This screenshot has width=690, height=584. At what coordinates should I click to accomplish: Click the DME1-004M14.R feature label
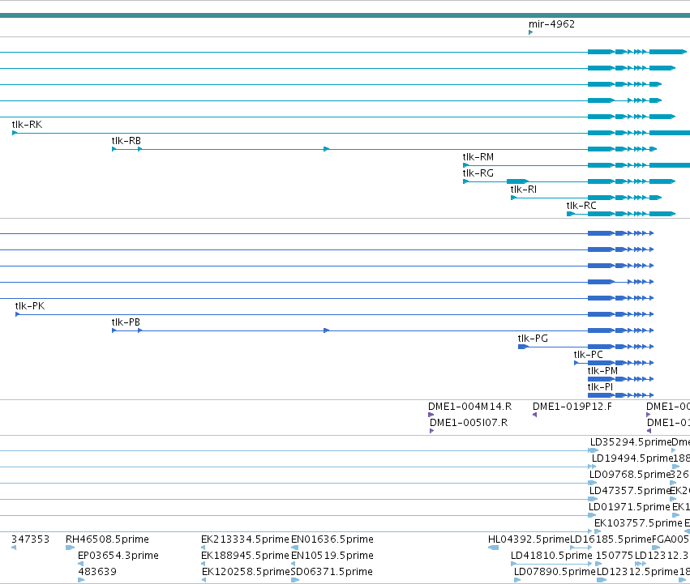coord(469,407)
